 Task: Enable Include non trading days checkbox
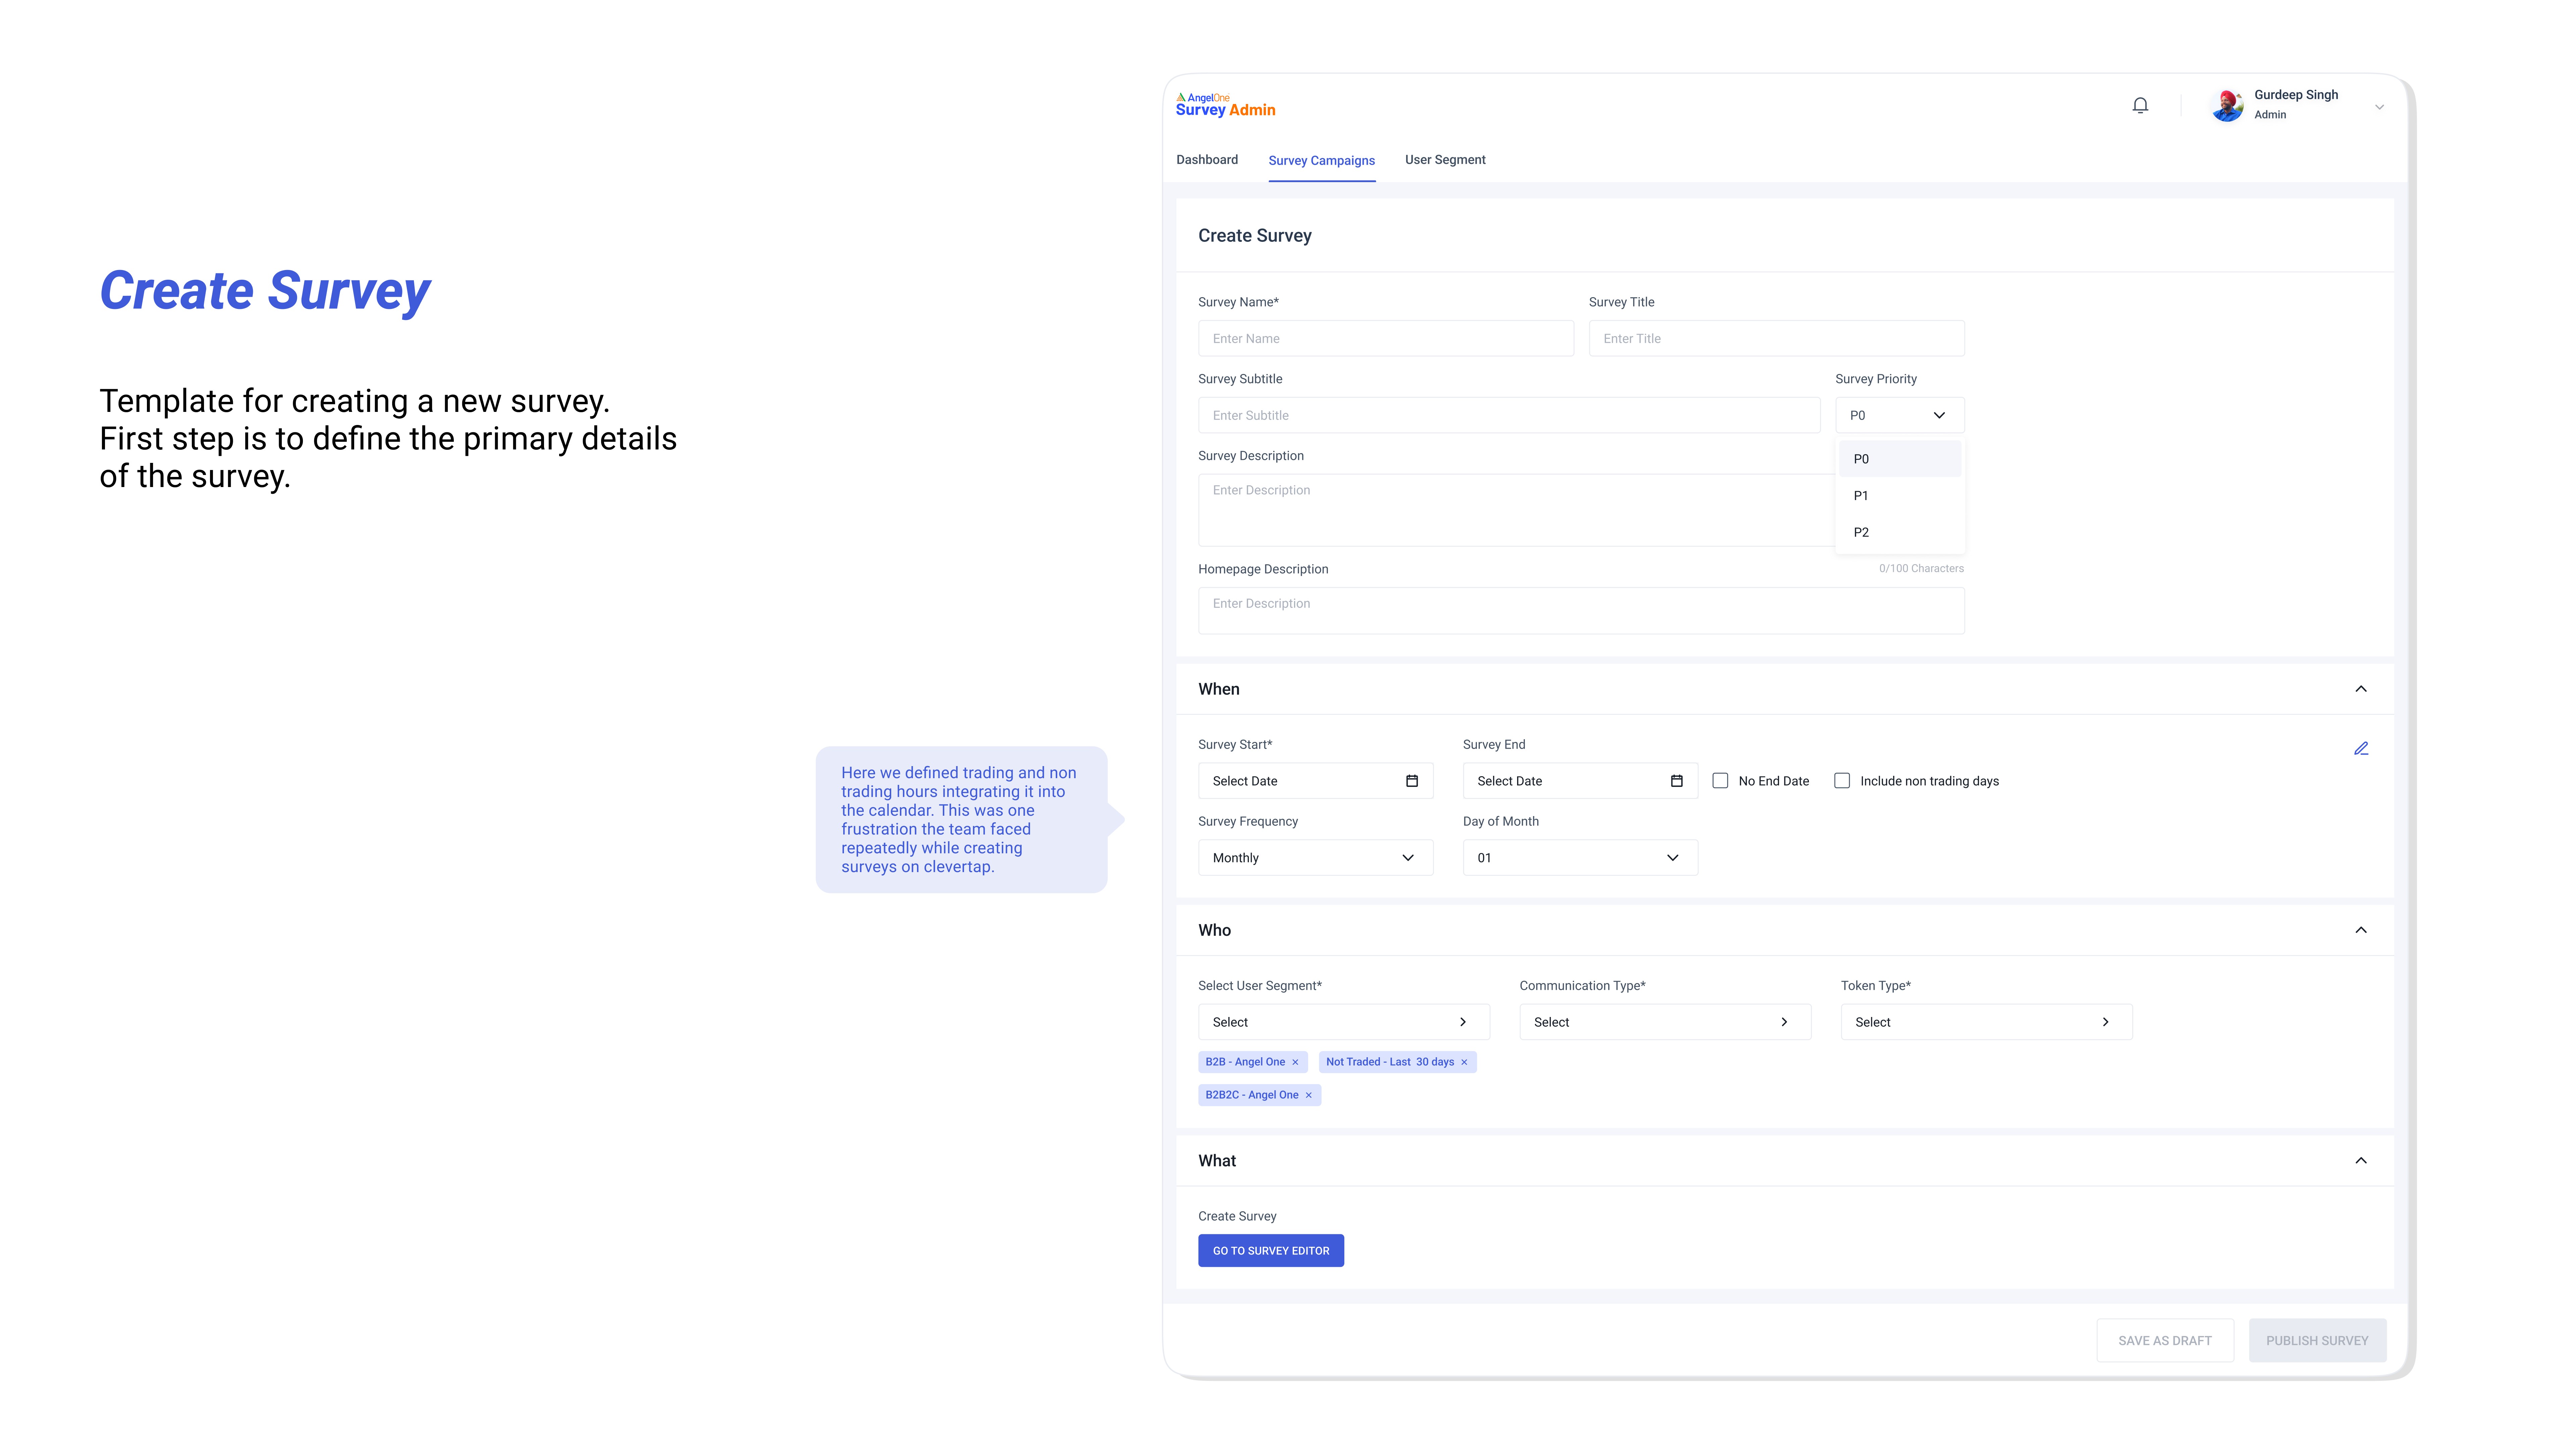[1842, 781]
